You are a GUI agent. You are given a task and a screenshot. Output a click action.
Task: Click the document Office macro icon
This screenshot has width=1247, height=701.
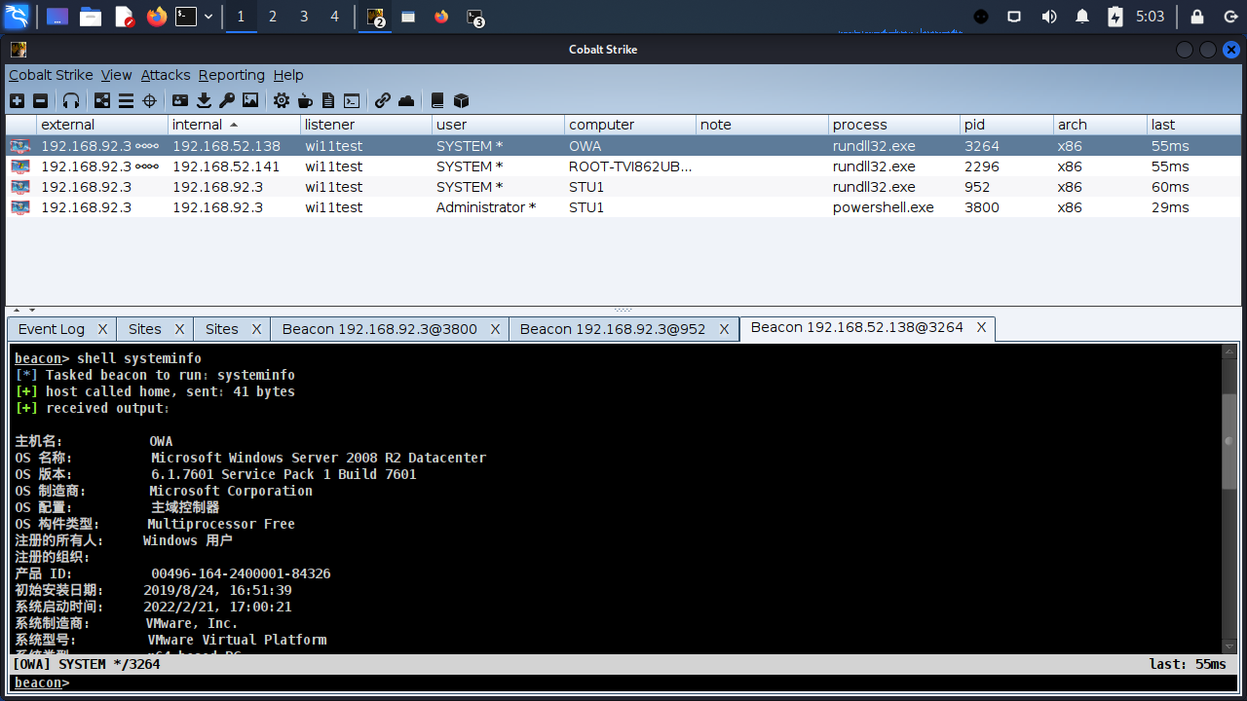click(328, 100)
